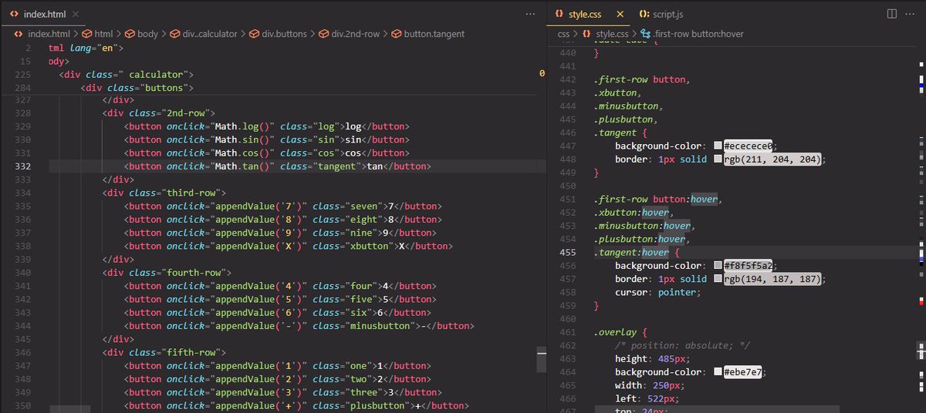Open index.html breadcrumb dropdown

coord(48,34)
